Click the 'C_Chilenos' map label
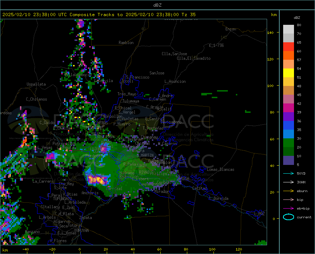The image size is (315, 254). [x=36, y=99]
